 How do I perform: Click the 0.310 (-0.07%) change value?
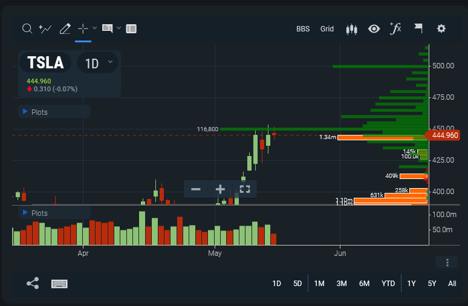[x=56, y=89]
